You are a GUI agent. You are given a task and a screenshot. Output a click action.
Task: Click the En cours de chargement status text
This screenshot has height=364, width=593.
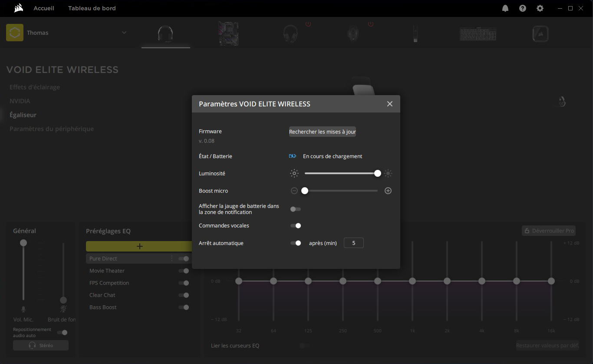point(333,156)
